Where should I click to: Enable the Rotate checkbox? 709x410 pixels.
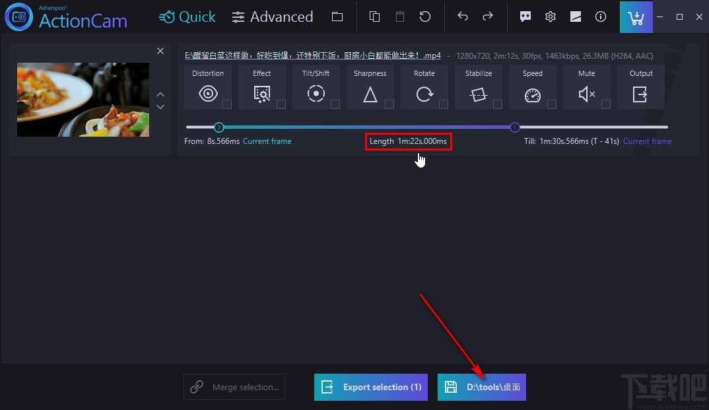coord(444,104)
